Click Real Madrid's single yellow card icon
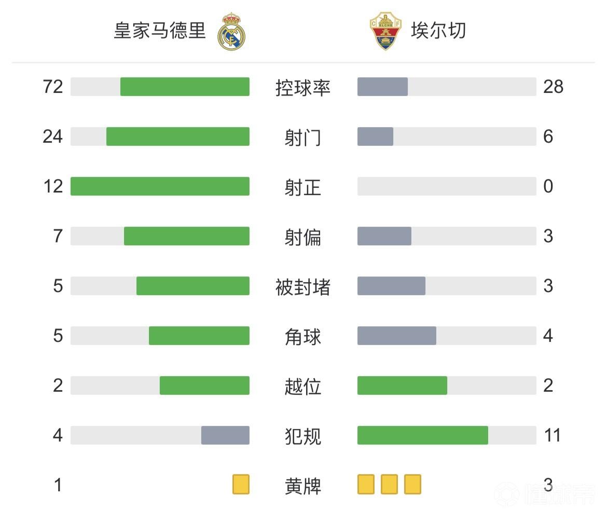The height and width of the screenshot is (512, 607). [x=241, y=485]
